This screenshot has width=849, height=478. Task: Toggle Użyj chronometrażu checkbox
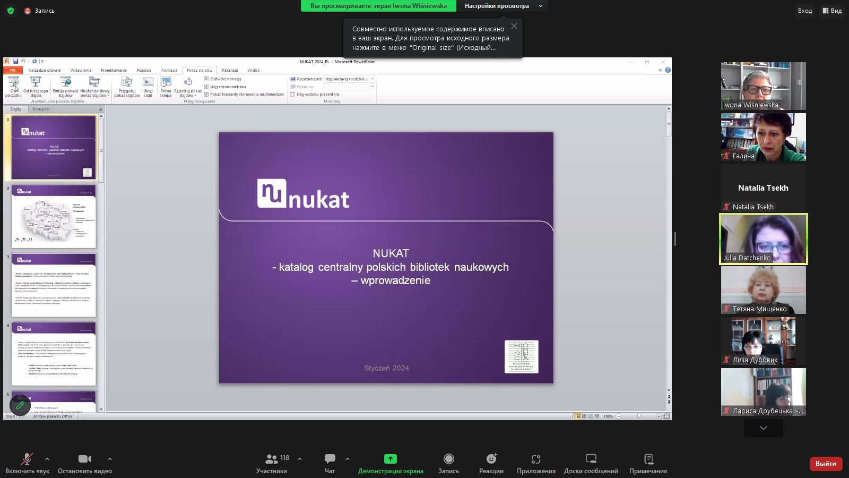click(x=206, y=87)
